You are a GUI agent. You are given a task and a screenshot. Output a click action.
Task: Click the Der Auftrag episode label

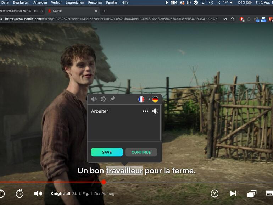(104, 194)
